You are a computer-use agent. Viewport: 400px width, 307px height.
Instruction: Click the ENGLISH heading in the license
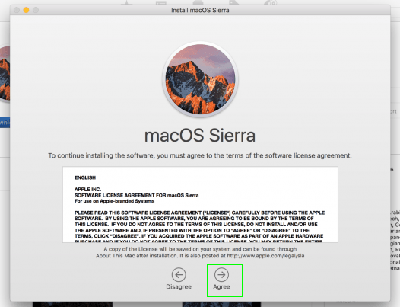pyautogui.click(x=85, y=177)
